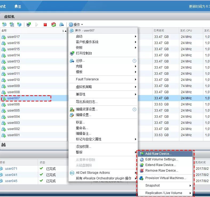
Task: Sort by the 主机 CPU column header
Action: 191,30
